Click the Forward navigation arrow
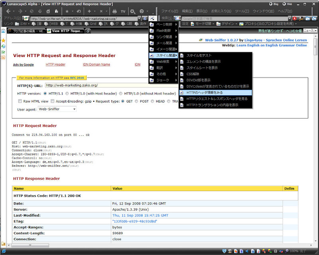This screenshot has width=319, height=255. click(20, 11)
